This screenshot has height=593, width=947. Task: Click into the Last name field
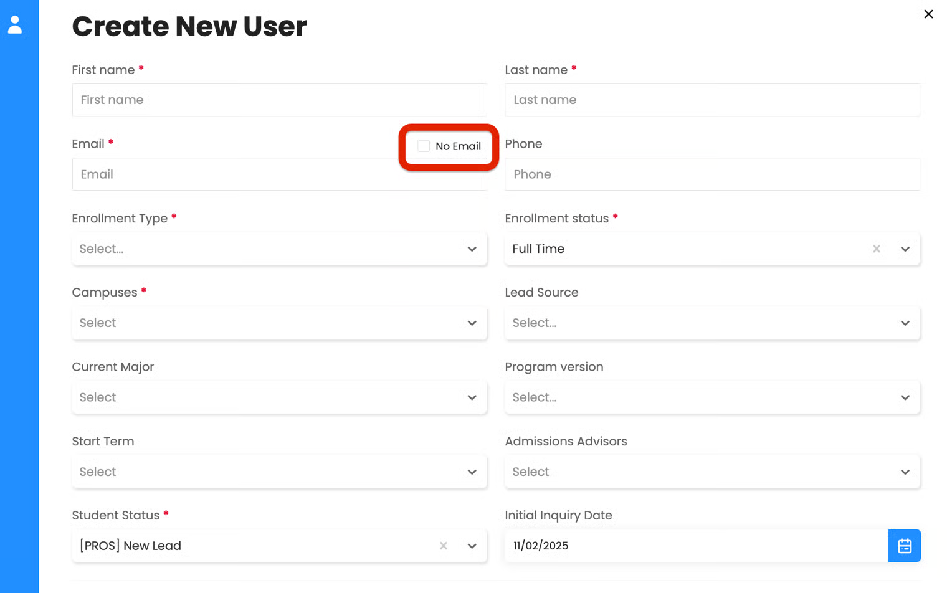pyautogui.click(x=711, y=100)
